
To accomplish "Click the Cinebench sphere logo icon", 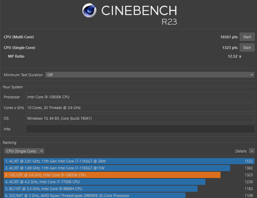I will (x=89, y=11).
